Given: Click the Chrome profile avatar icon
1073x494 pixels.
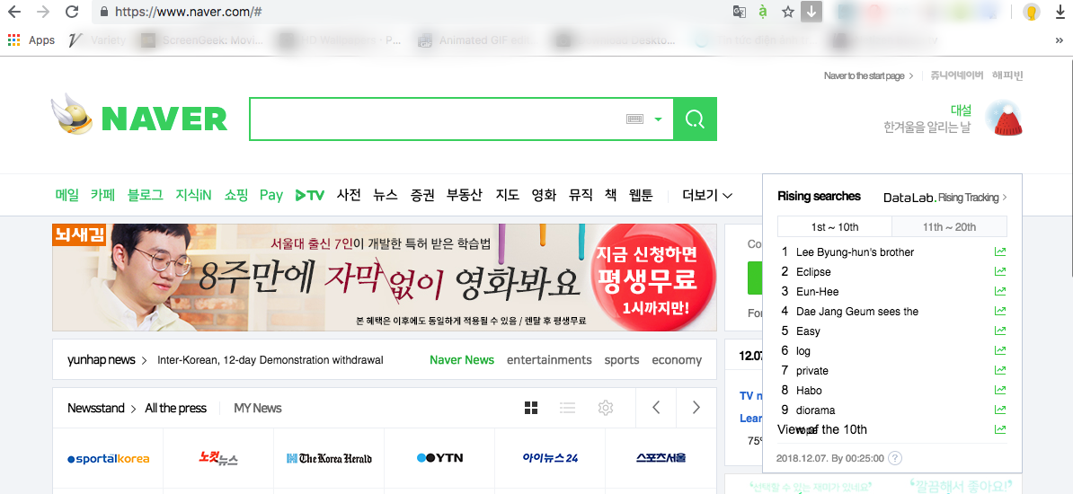Looking at the screenshot, I should point(1032,12).
